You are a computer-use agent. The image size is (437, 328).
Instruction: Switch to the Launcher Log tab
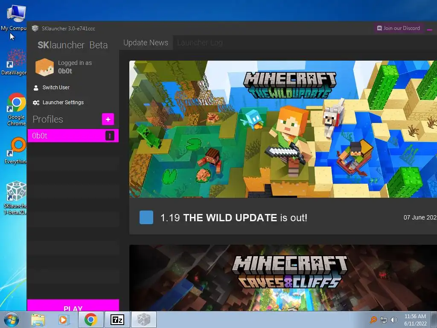coord(200,43)
